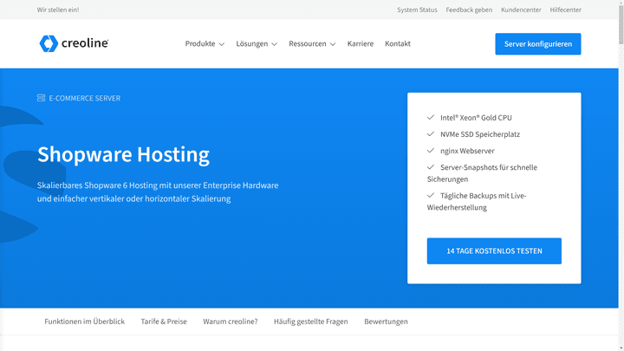
Task: Visit the Kundencenter link
Action: click(x=521, y=10)
